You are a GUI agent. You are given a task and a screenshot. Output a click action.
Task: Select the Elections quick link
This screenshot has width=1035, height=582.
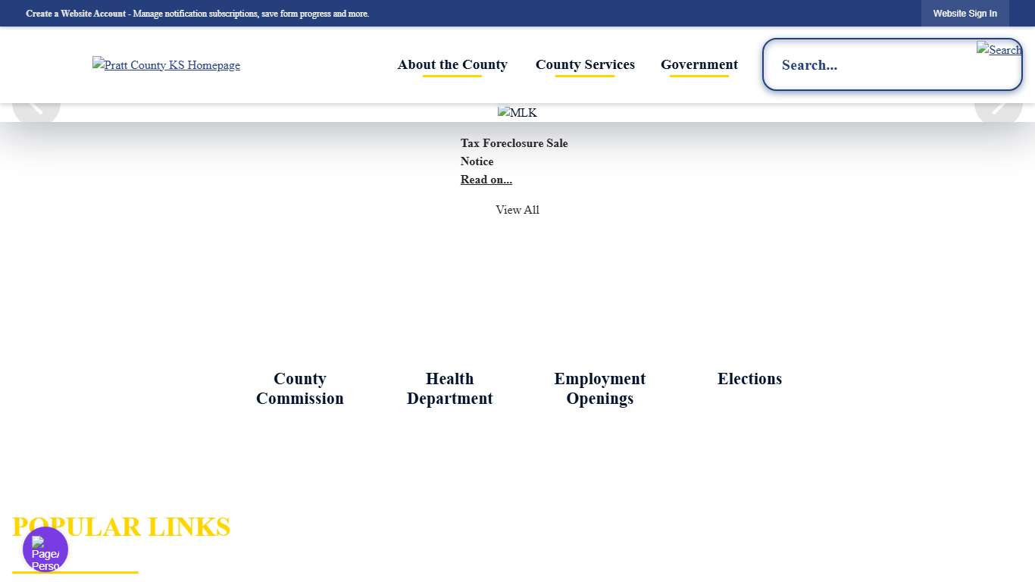749,379
